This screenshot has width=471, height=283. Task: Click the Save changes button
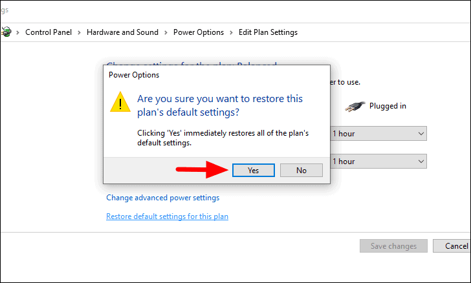point(393,246)
